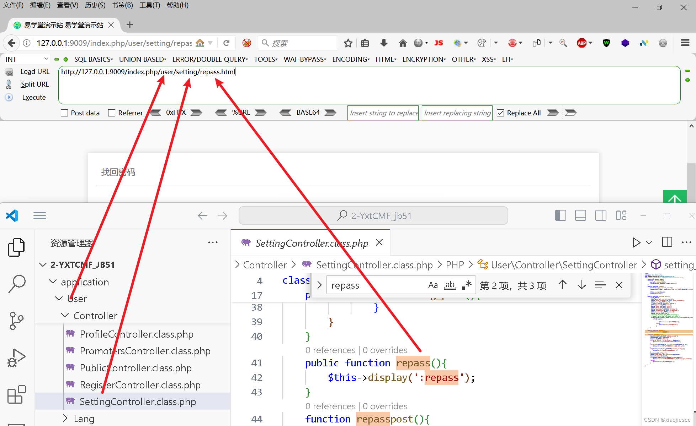Image resolution: width=696 pixels, height=426 pixels.
Task: Click the browser reload button
Action: [x=227, y=43]
